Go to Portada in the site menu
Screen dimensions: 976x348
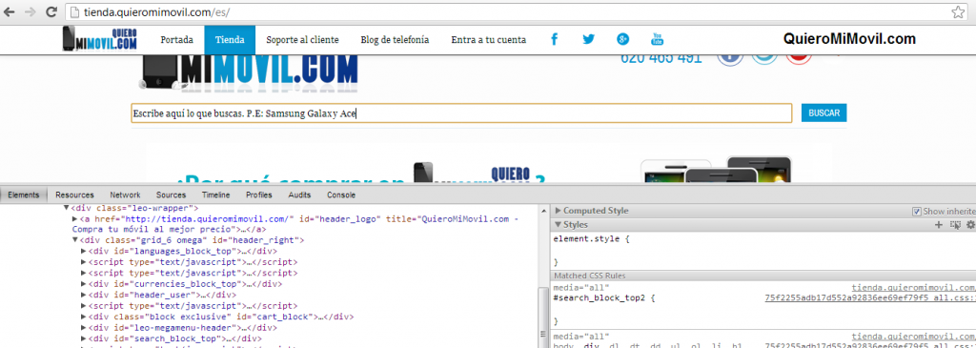click(176, 40)
